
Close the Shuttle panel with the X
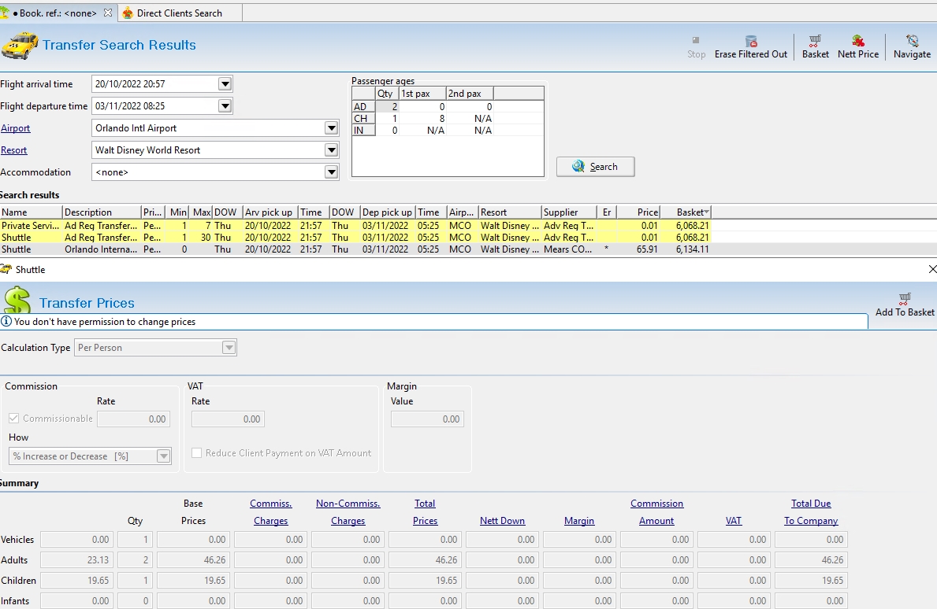(932, 269)
